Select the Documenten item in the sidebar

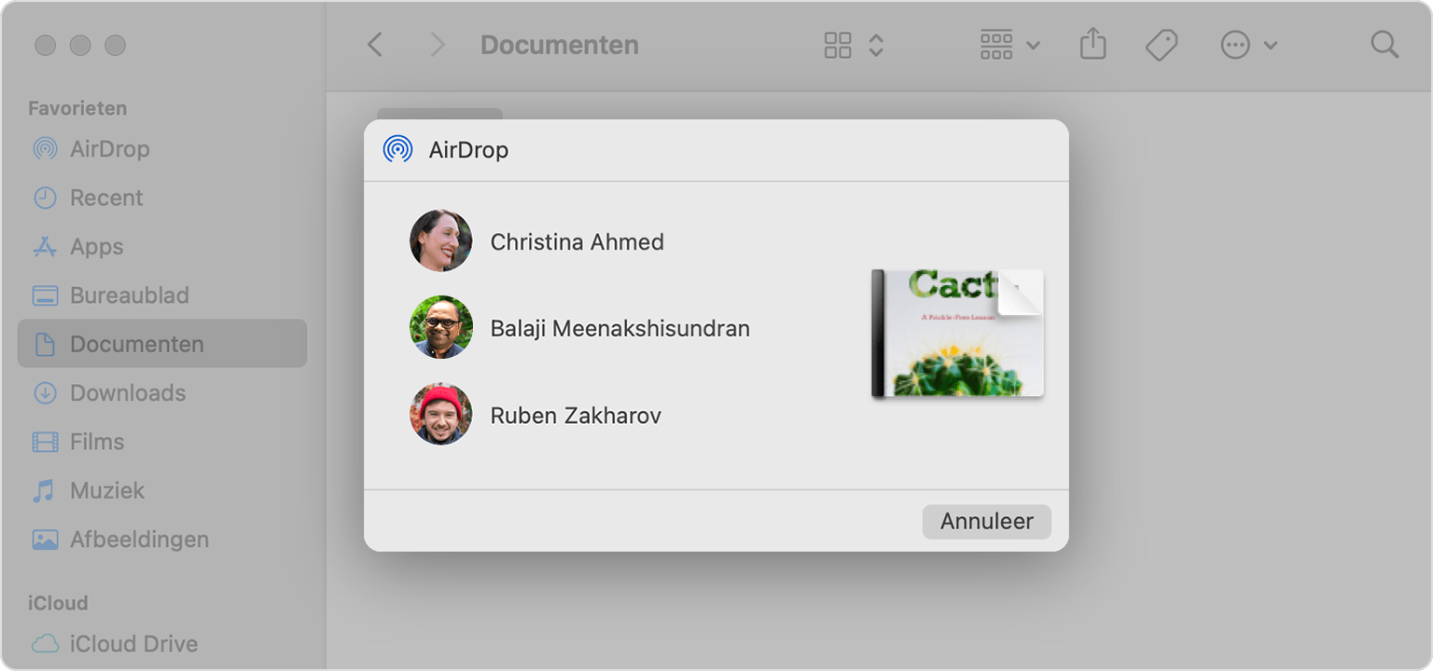137,343
